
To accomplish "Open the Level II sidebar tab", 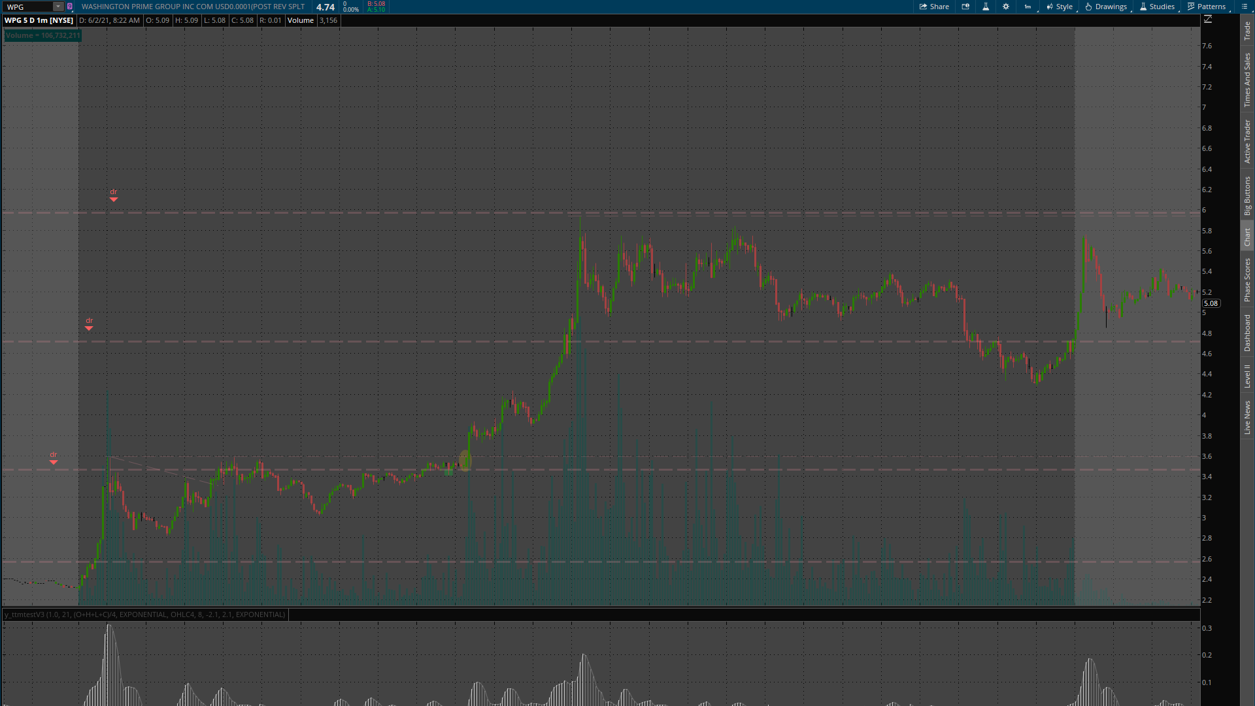I will click(1247, 376).
